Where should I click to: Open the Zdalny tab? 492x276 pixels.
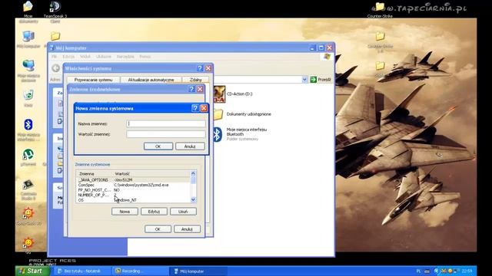click(196, 80)
